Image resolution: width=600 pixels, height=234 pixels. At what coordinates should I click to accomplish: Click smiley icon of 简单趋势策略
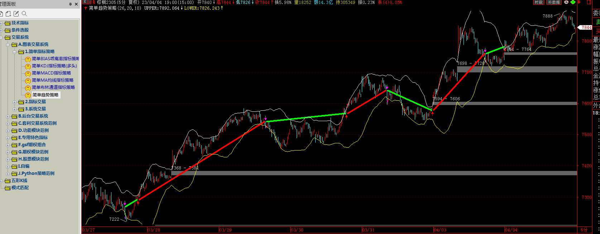(x=28, y=95)
